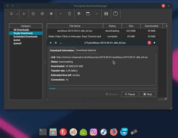The width and height of the screenshot is (178, 138).
Task: Launch Persepolis from the dock's red icon
Action: click(63, 132)
